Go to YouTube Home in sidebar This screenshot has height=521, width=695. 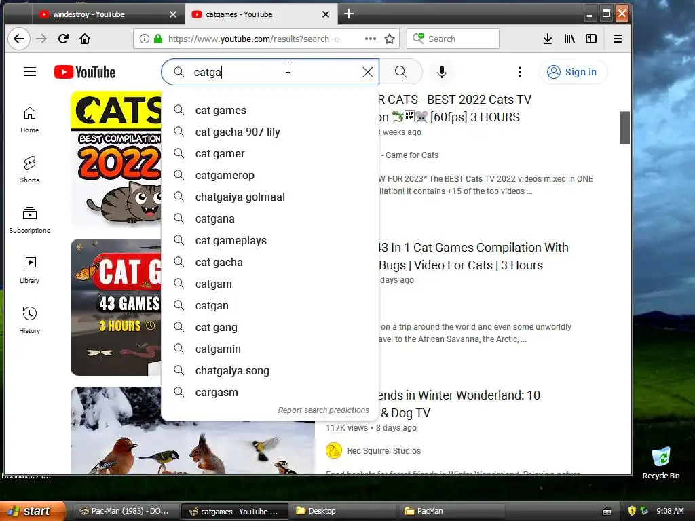pyautogui.click(x=30, y=119)
